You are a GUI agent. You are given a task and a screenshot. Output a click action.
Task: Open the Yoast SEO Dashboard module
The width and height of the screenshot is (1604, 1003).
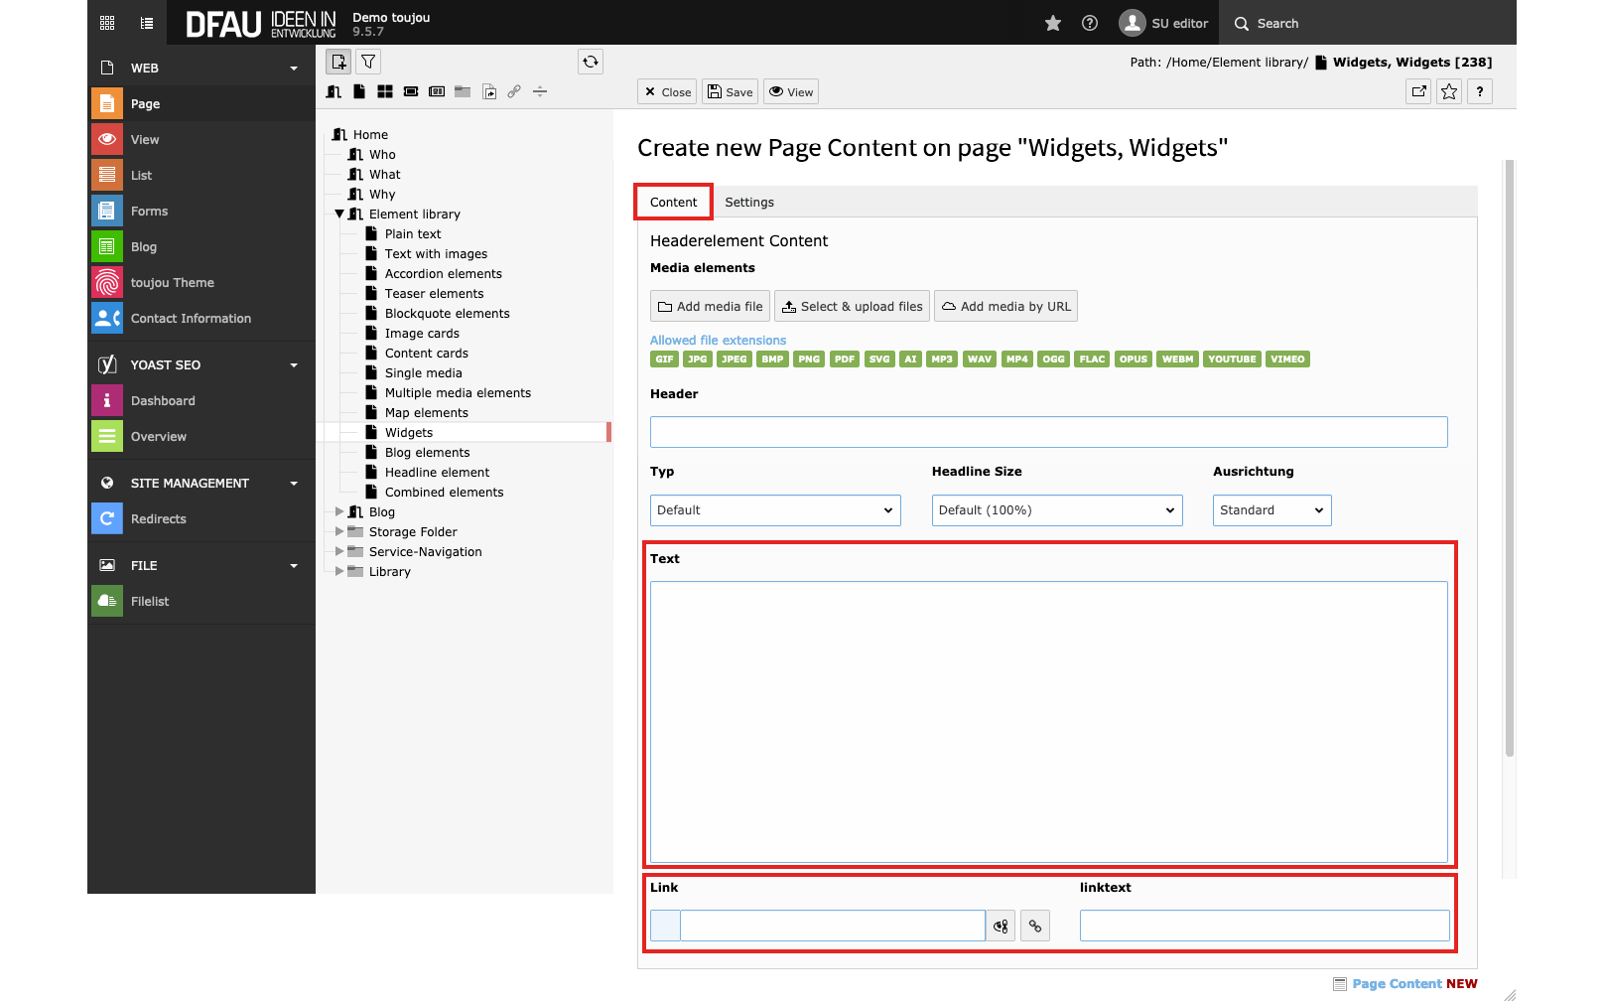163,401
